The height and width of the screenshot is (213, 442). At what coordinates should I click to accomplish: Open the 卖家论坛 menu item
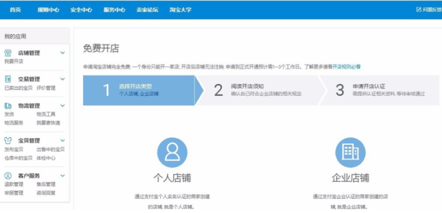point(147,9)
